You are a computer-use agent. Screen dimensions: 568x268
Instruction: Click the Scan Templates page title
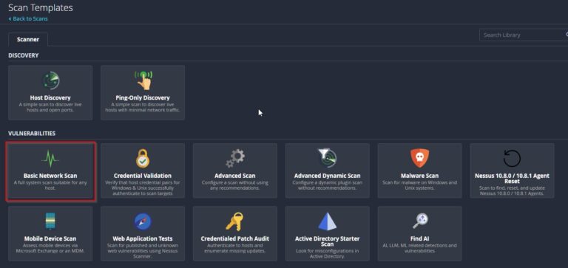pyautogui.click(x=41, y=7)
